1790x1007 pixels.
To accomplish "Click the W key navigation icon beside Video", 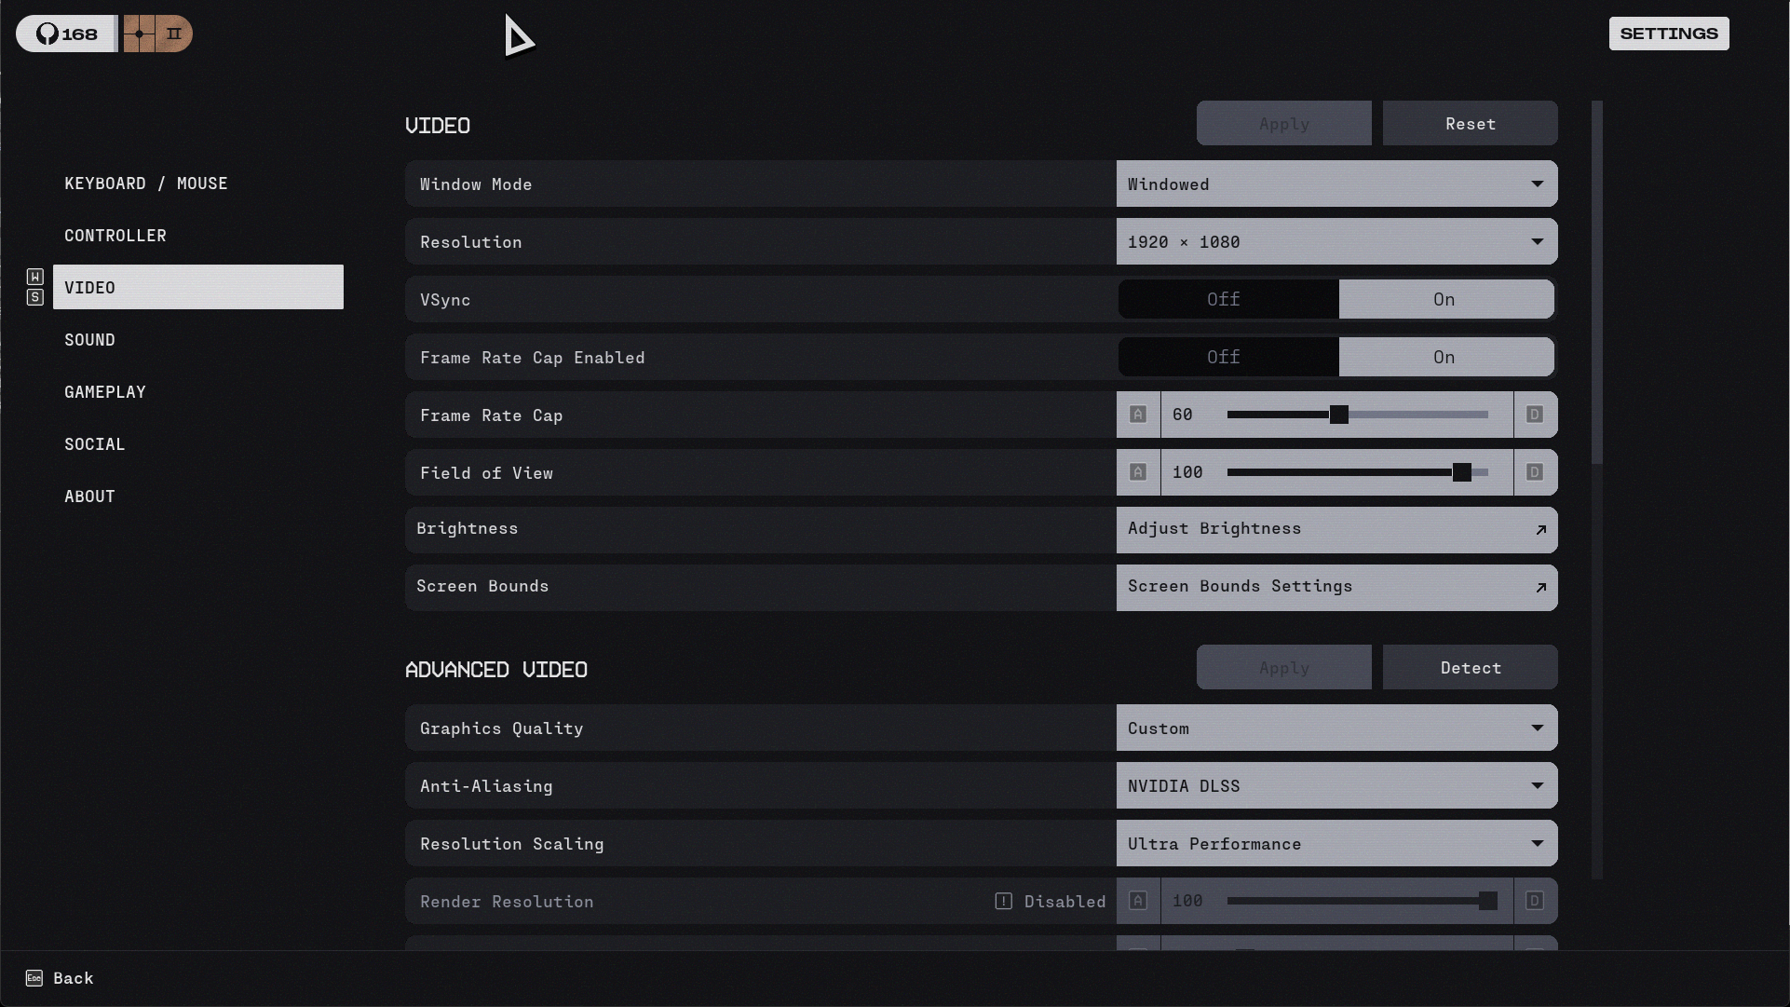I will click(x=35, y=277).
